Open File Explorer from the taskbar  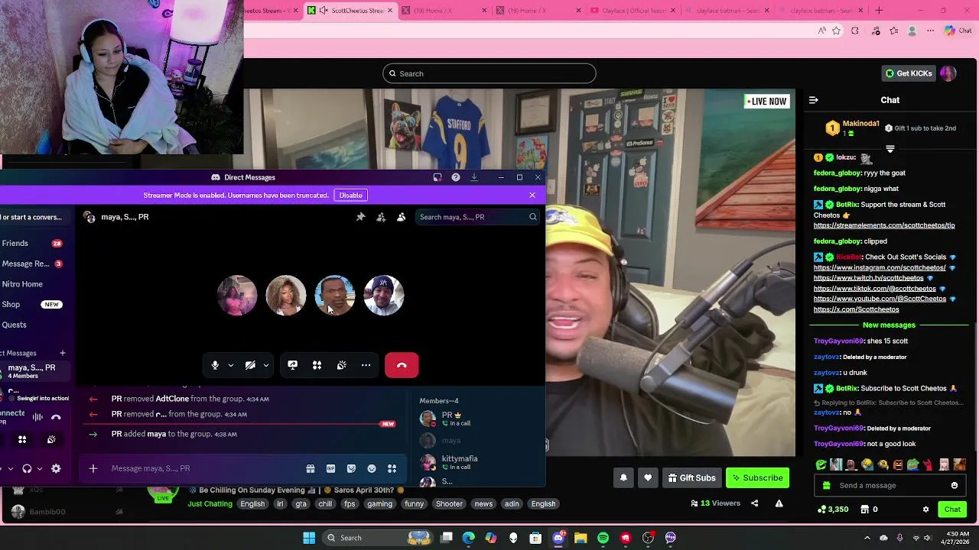581,538
